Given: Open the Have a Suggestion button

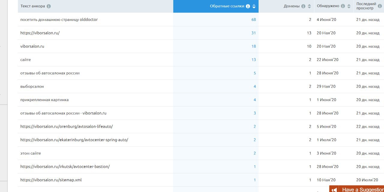Looking at the screenshot, I should click(356, 189).
